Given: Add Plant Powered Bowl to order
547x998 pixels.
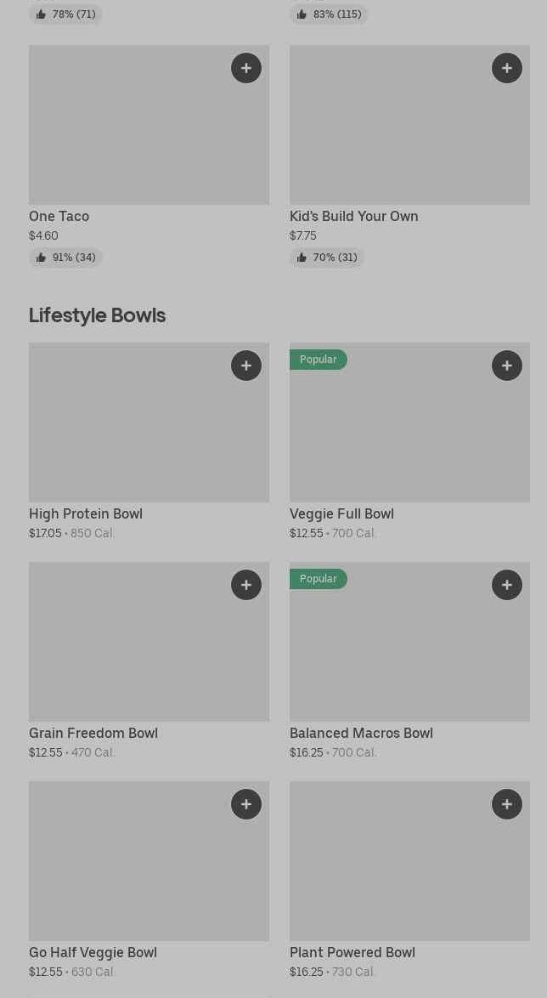Looking at the screenshot, I should [507, 804].
